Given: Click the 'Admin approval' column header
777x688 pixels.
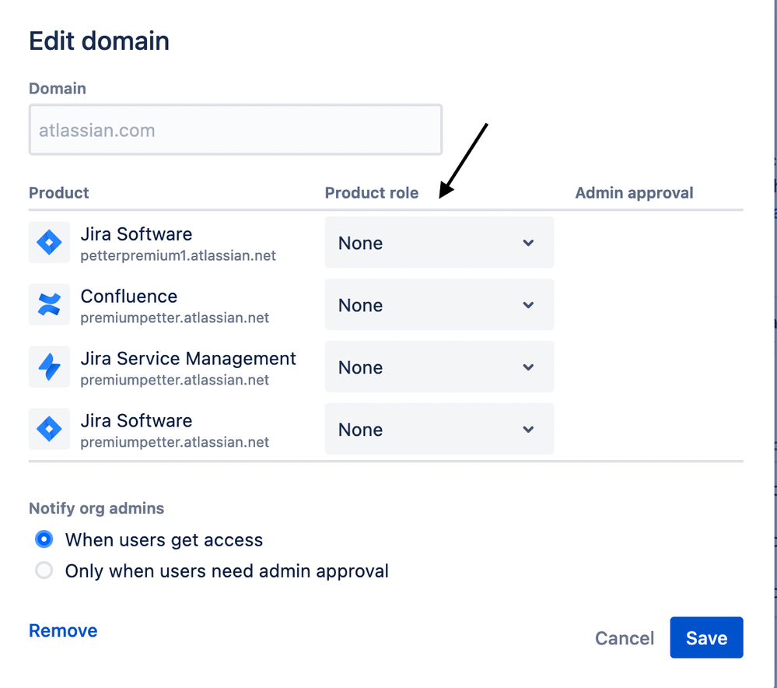Looking at the screenshot, I should pos(634,193).
